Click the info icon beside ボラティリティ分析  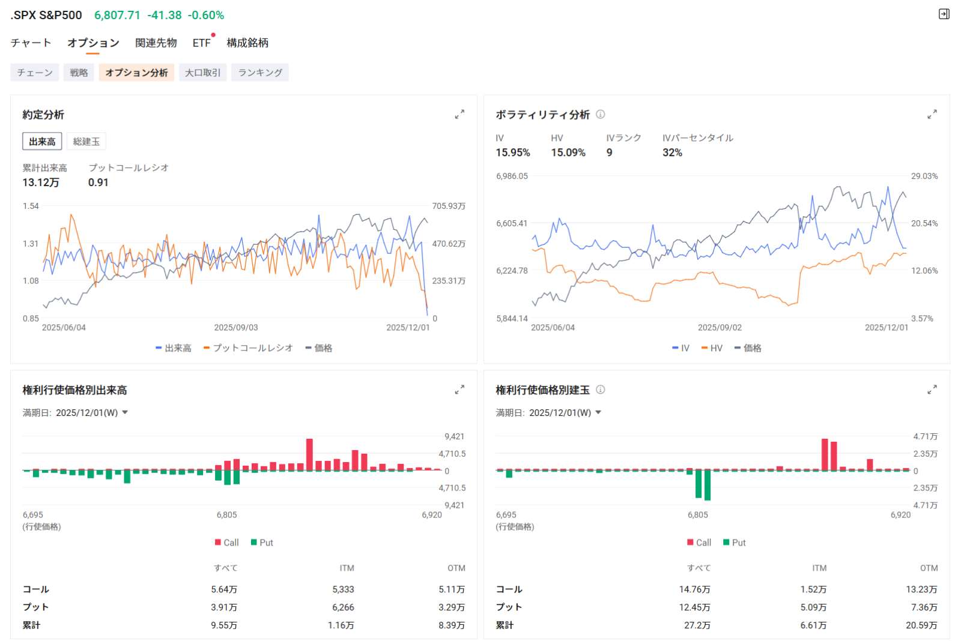601,114
